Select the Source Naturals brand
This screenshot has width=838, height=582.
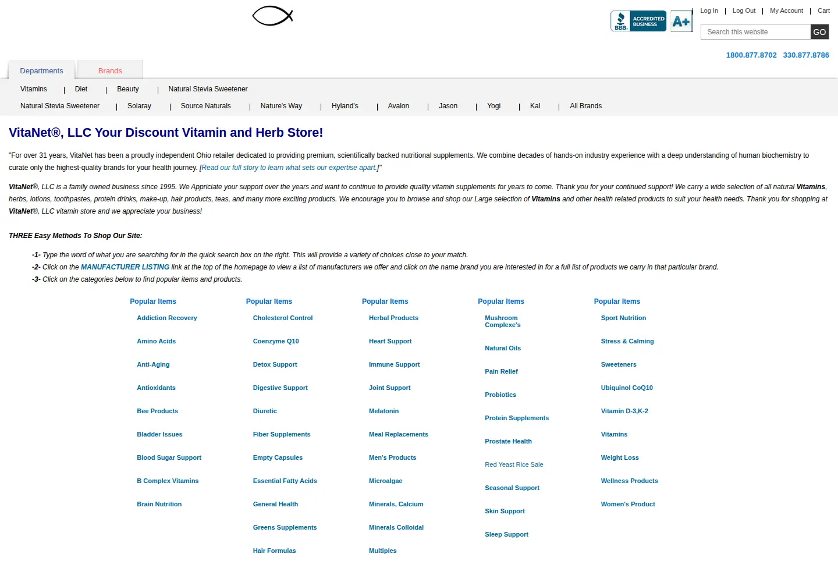click(205, 106)
